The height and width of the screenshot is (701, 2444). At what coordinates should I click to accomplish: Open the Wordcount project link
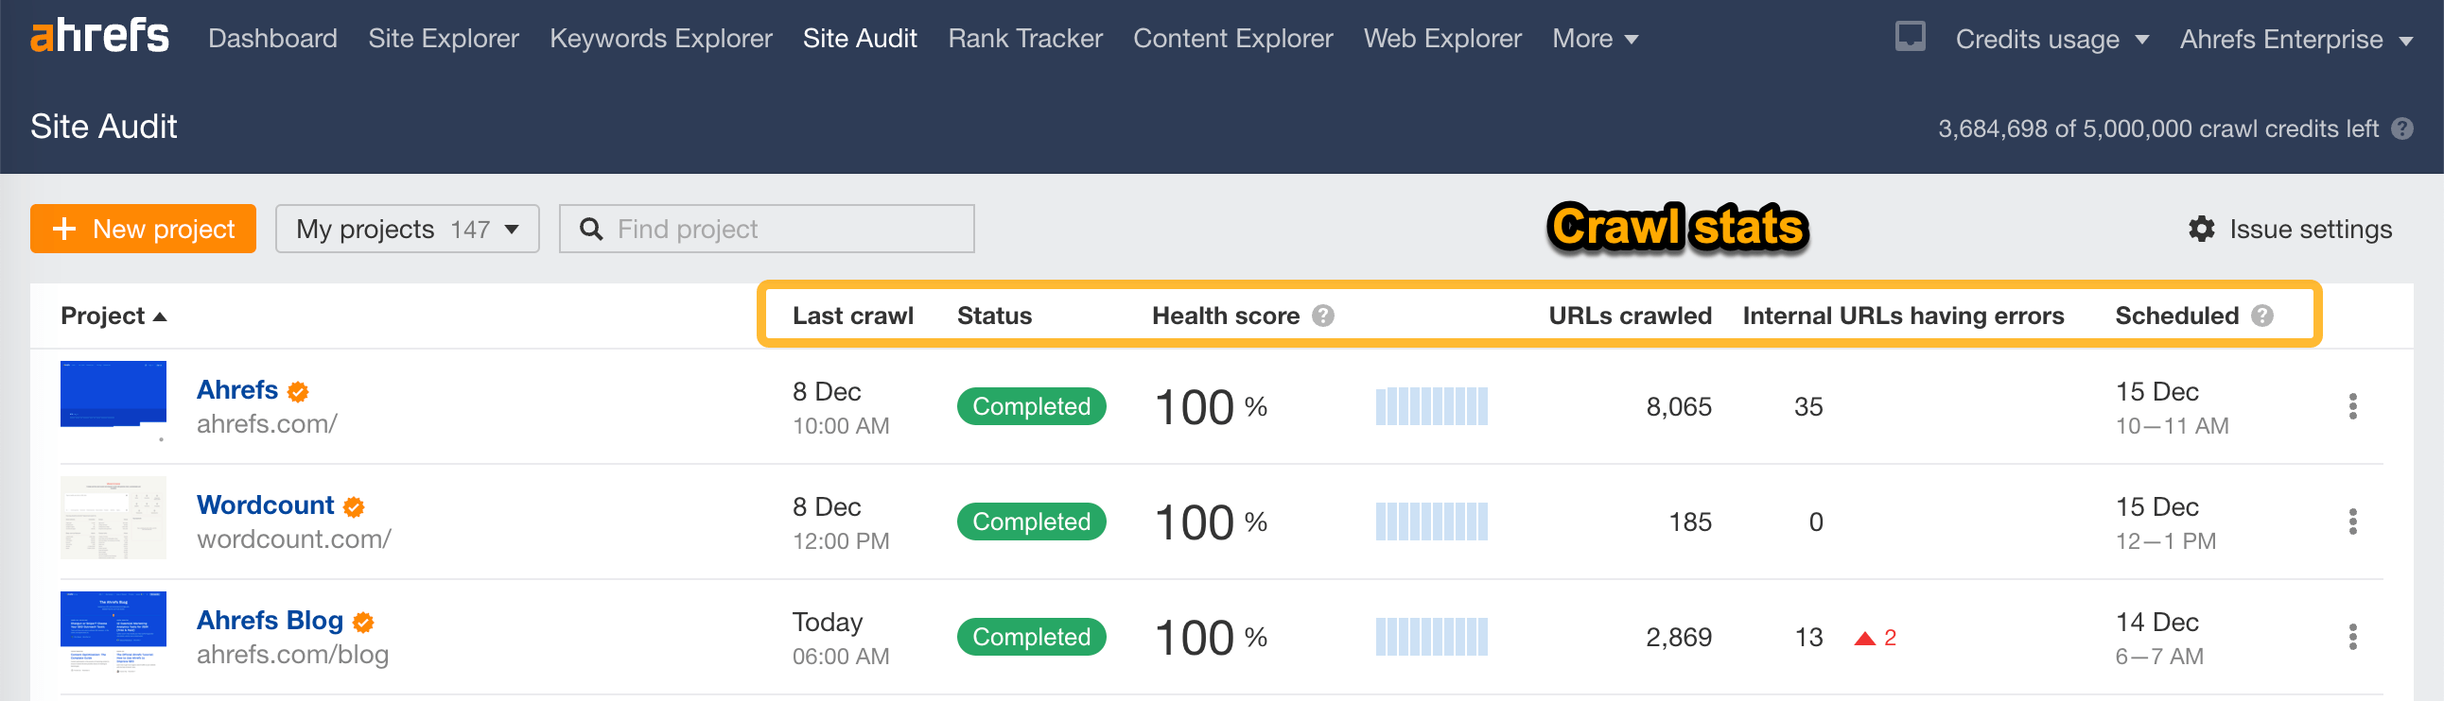click(265, 504)
